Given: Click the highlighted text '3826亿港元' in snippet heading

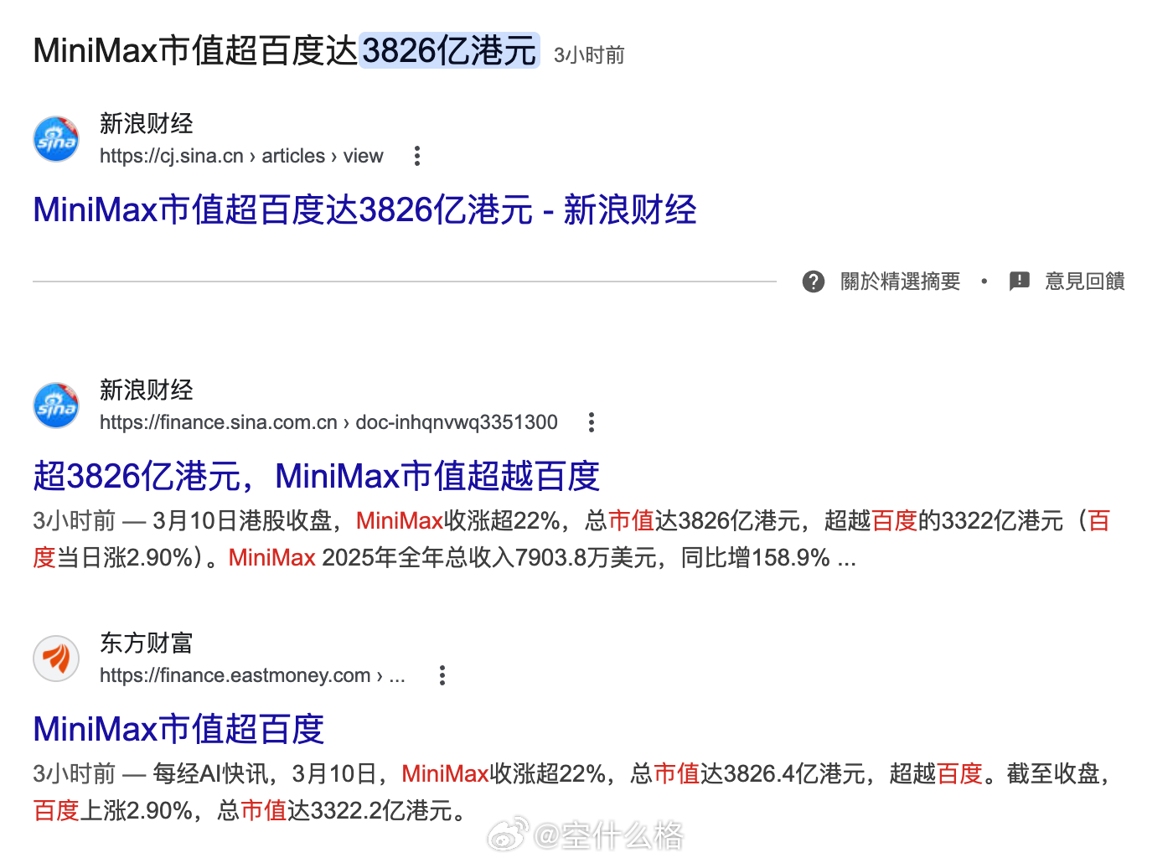Looking at the screenshot, I should pos(449,50).
